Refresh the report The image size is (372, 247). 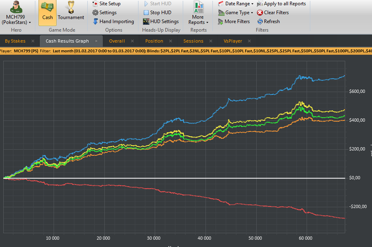click(x=268, y=22)
